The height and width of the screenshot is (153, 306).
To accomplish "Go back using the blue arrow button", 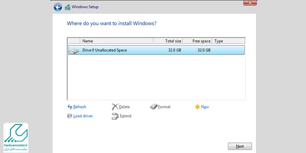I will pos(58,7).
